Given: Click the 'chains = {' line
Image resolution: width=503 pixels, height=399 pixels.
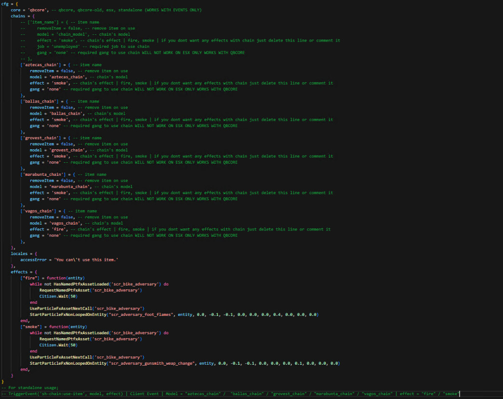Looking at the screenshot, I should 23,16.
